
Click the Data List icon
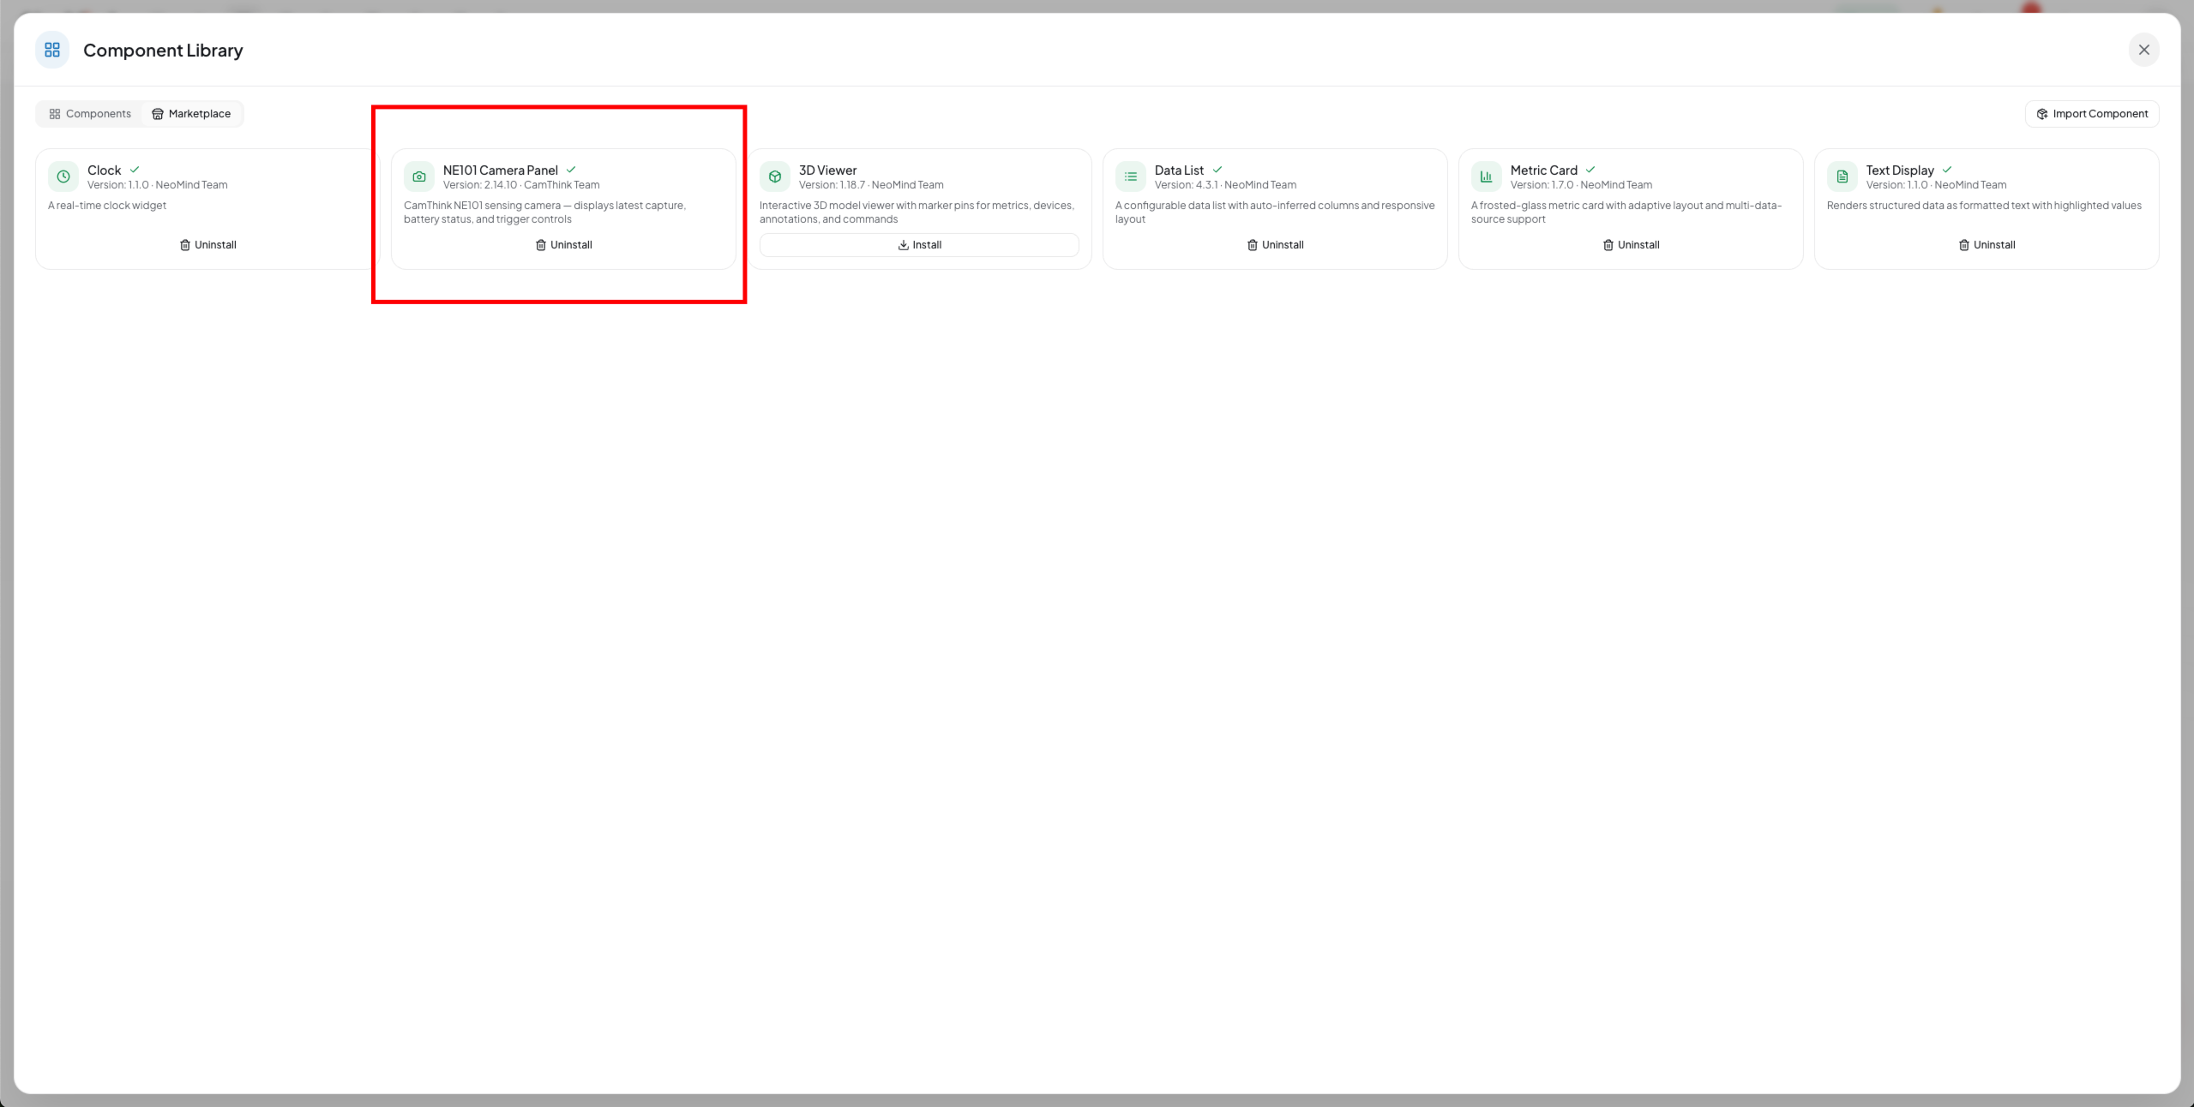[x=1131, y=177]
